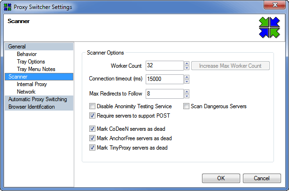The image size is (289, 191).
Task: Decrease Worker Count with down arrow
Action: [187, 68]
